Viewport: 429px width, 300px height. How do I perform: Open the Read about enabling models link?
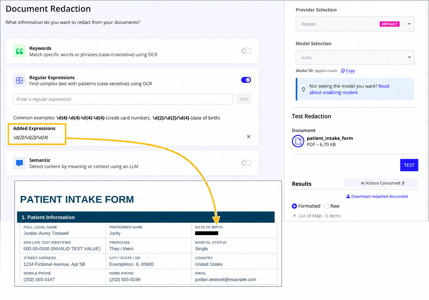pos(349,89)
